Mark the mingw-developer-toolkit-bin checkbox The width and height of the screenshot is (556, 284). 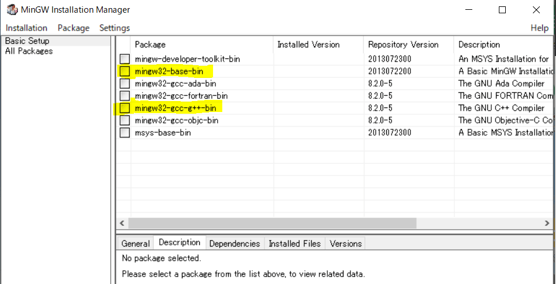point(125,59)
